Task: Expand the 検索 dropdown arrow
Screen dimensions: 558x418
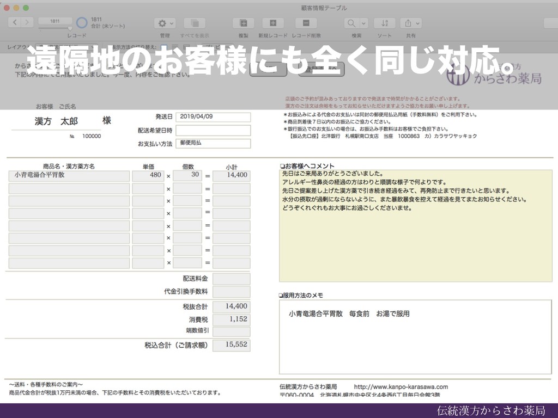Action: (363, 23)
